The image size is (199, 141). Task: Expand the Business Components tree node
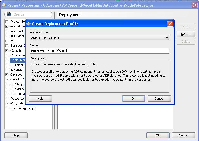7,46
